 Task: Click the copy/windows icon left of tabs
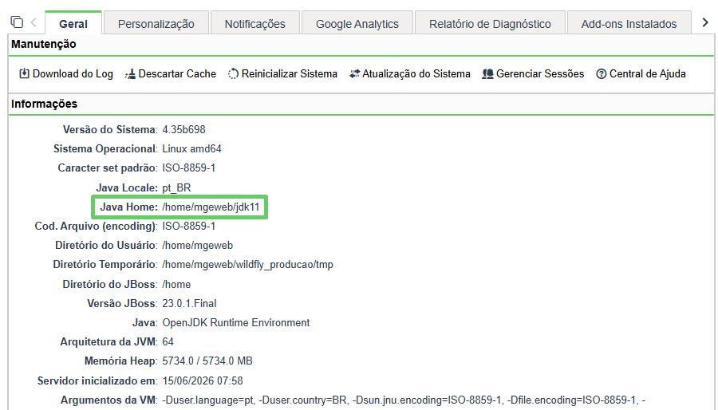pyautogui.click(x=17, y=22)
